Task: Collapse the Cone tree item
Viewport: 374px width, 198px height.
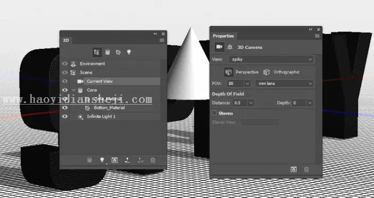Action: [74, 90]
